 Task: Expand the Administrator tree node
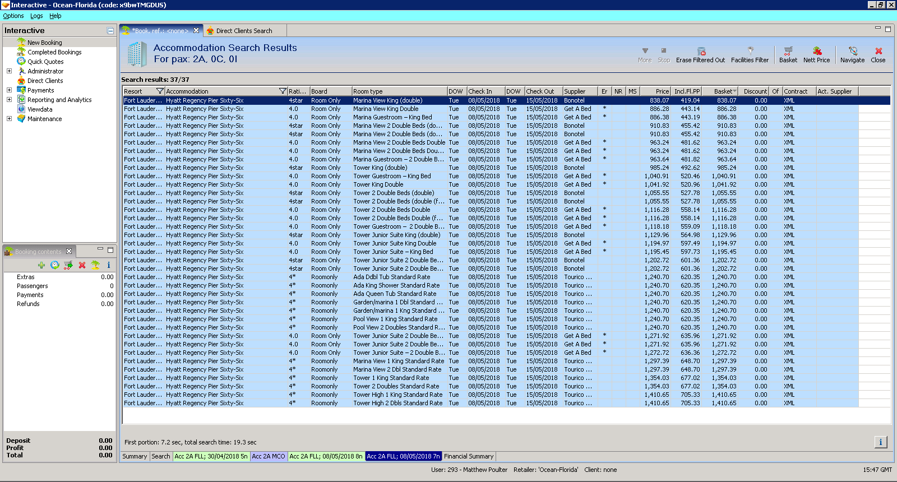click(x=9, y=71)
